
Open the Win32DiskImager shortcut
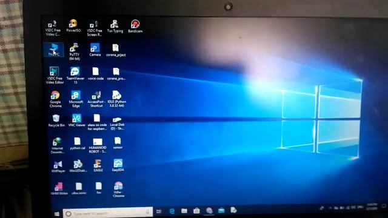(x=78, y=166)
